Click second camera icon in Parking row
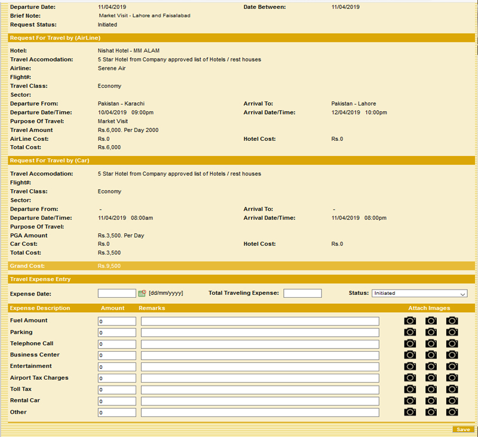 point(431,332)
